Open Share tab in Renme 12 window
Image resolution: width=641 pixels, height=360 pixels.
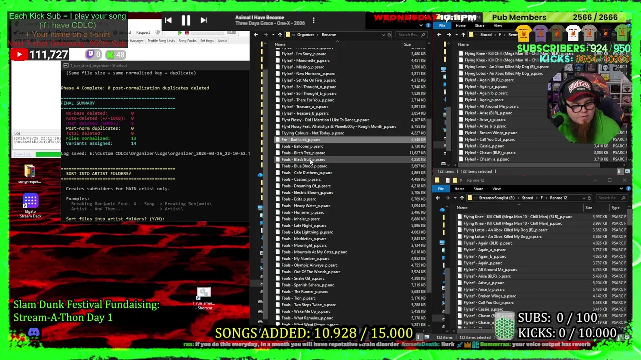(478, 189)
